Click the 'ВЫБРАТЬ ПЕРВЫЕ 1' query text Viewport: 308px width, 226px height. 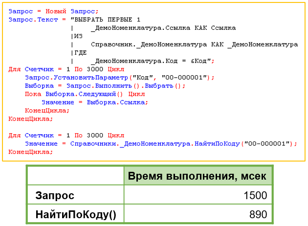tap(106, 20)
